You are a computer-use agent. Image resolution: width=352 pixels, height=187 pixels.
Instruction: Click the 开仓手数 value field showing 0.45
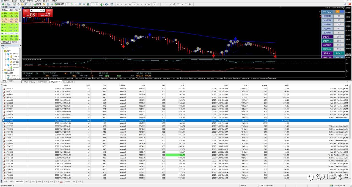(x=339, y=24)
